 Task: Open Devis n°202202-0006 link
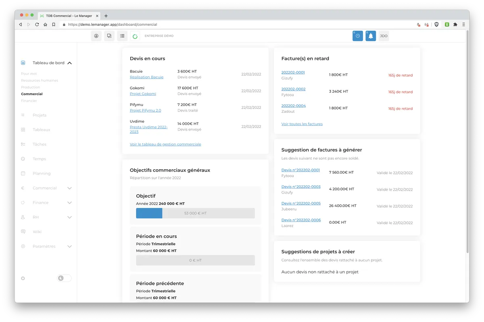click(301, 220)
